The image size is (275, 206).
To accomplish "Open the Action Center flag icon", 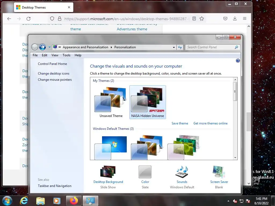I will click(x=248, y=201).
